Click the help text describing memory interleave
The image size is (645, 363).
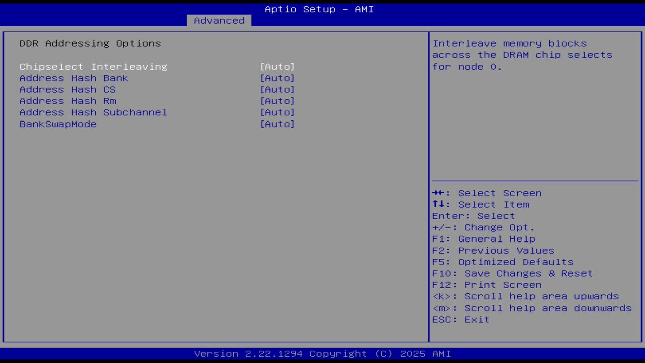[522, 54]
